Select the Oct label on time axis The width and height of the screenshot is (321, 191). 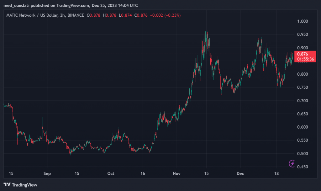(x=111, y=173)
